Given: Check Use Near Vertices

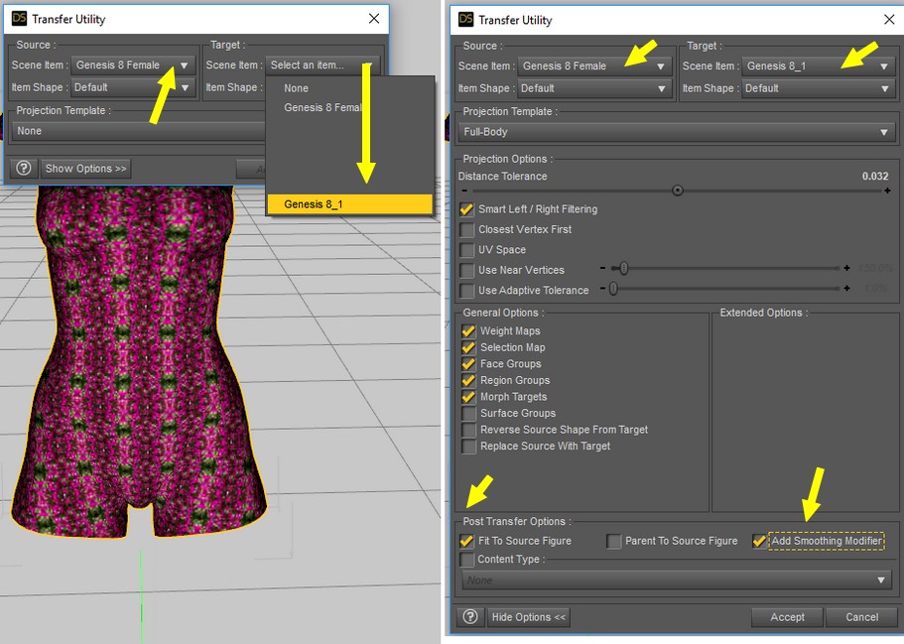Looking at the screenshot, I should [466, 270].
